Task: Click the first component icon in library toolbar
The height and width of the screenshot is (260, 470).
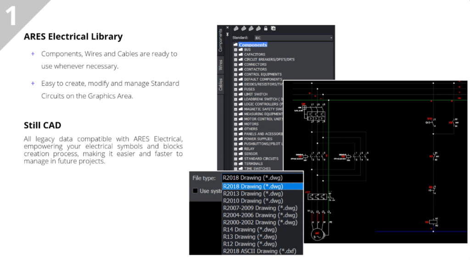Action: click(x=236, y=28)
